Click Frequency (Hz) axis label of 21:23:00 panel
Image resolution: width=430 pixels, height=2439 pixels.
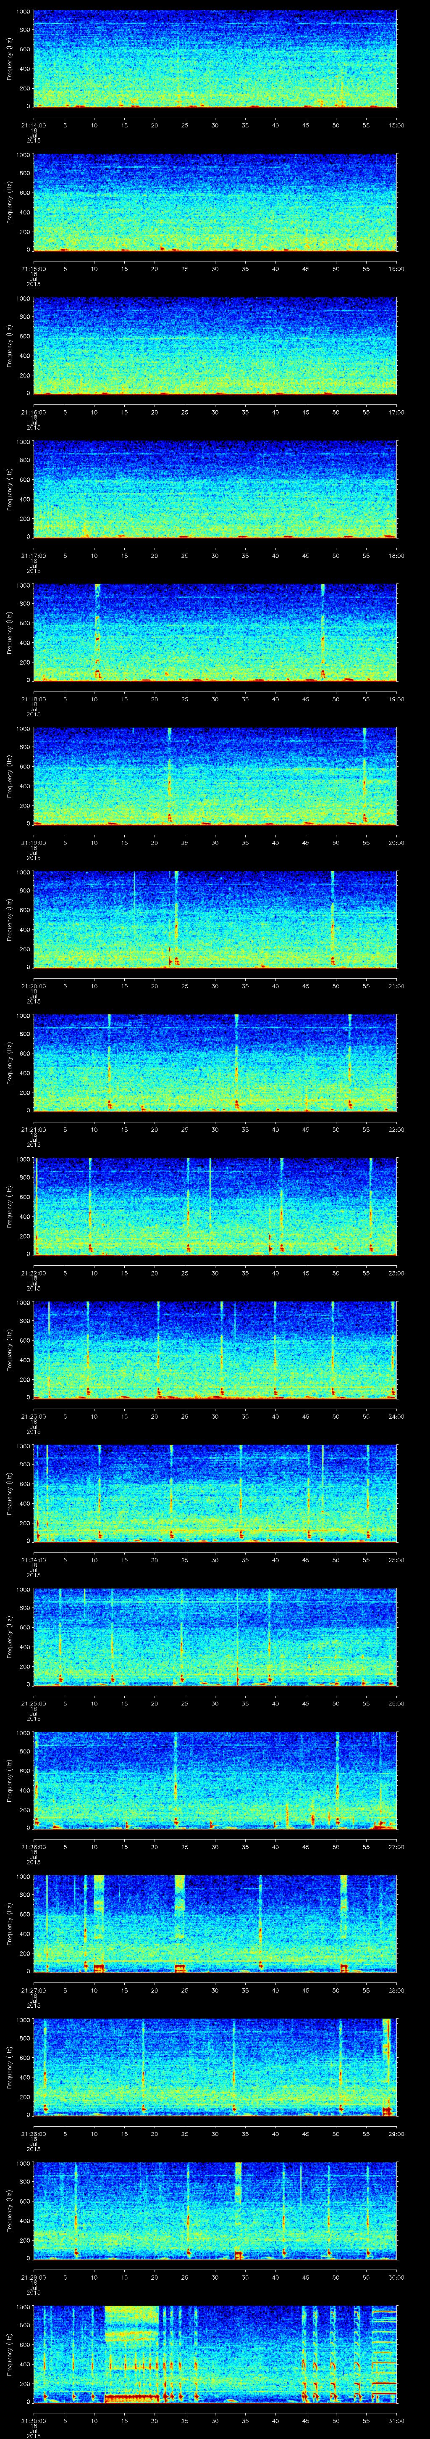[10, 1350]
